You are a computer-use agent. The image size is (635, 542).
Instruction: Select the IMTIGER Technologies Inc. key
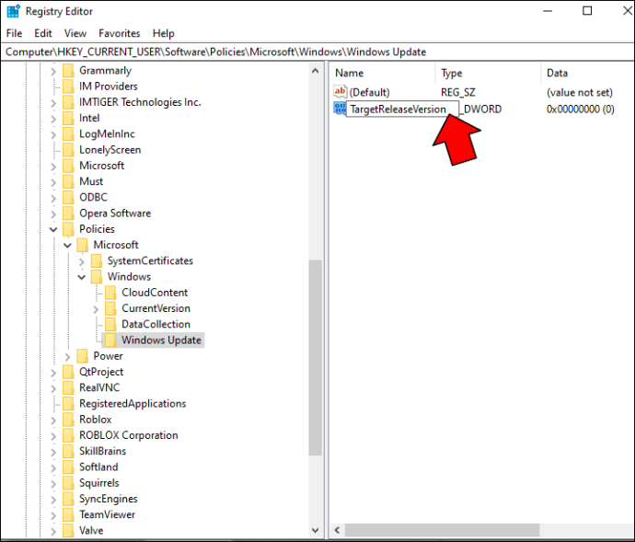coord(140,102)
